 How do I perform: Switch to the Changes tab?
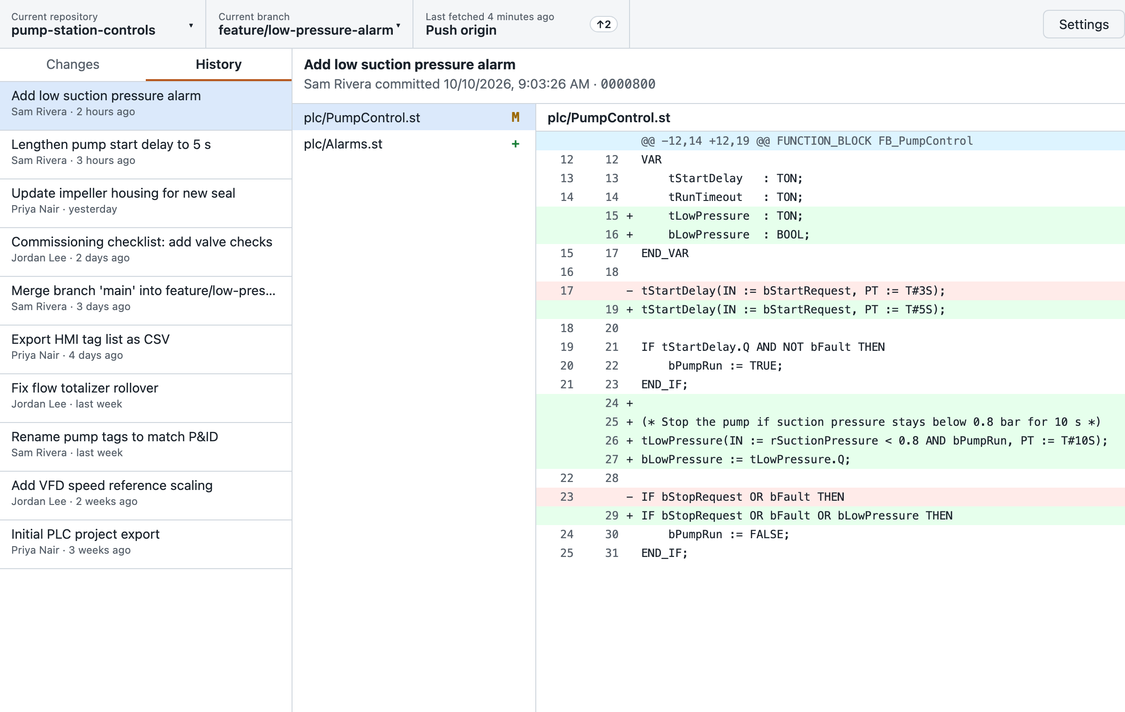tap(73, 64)
